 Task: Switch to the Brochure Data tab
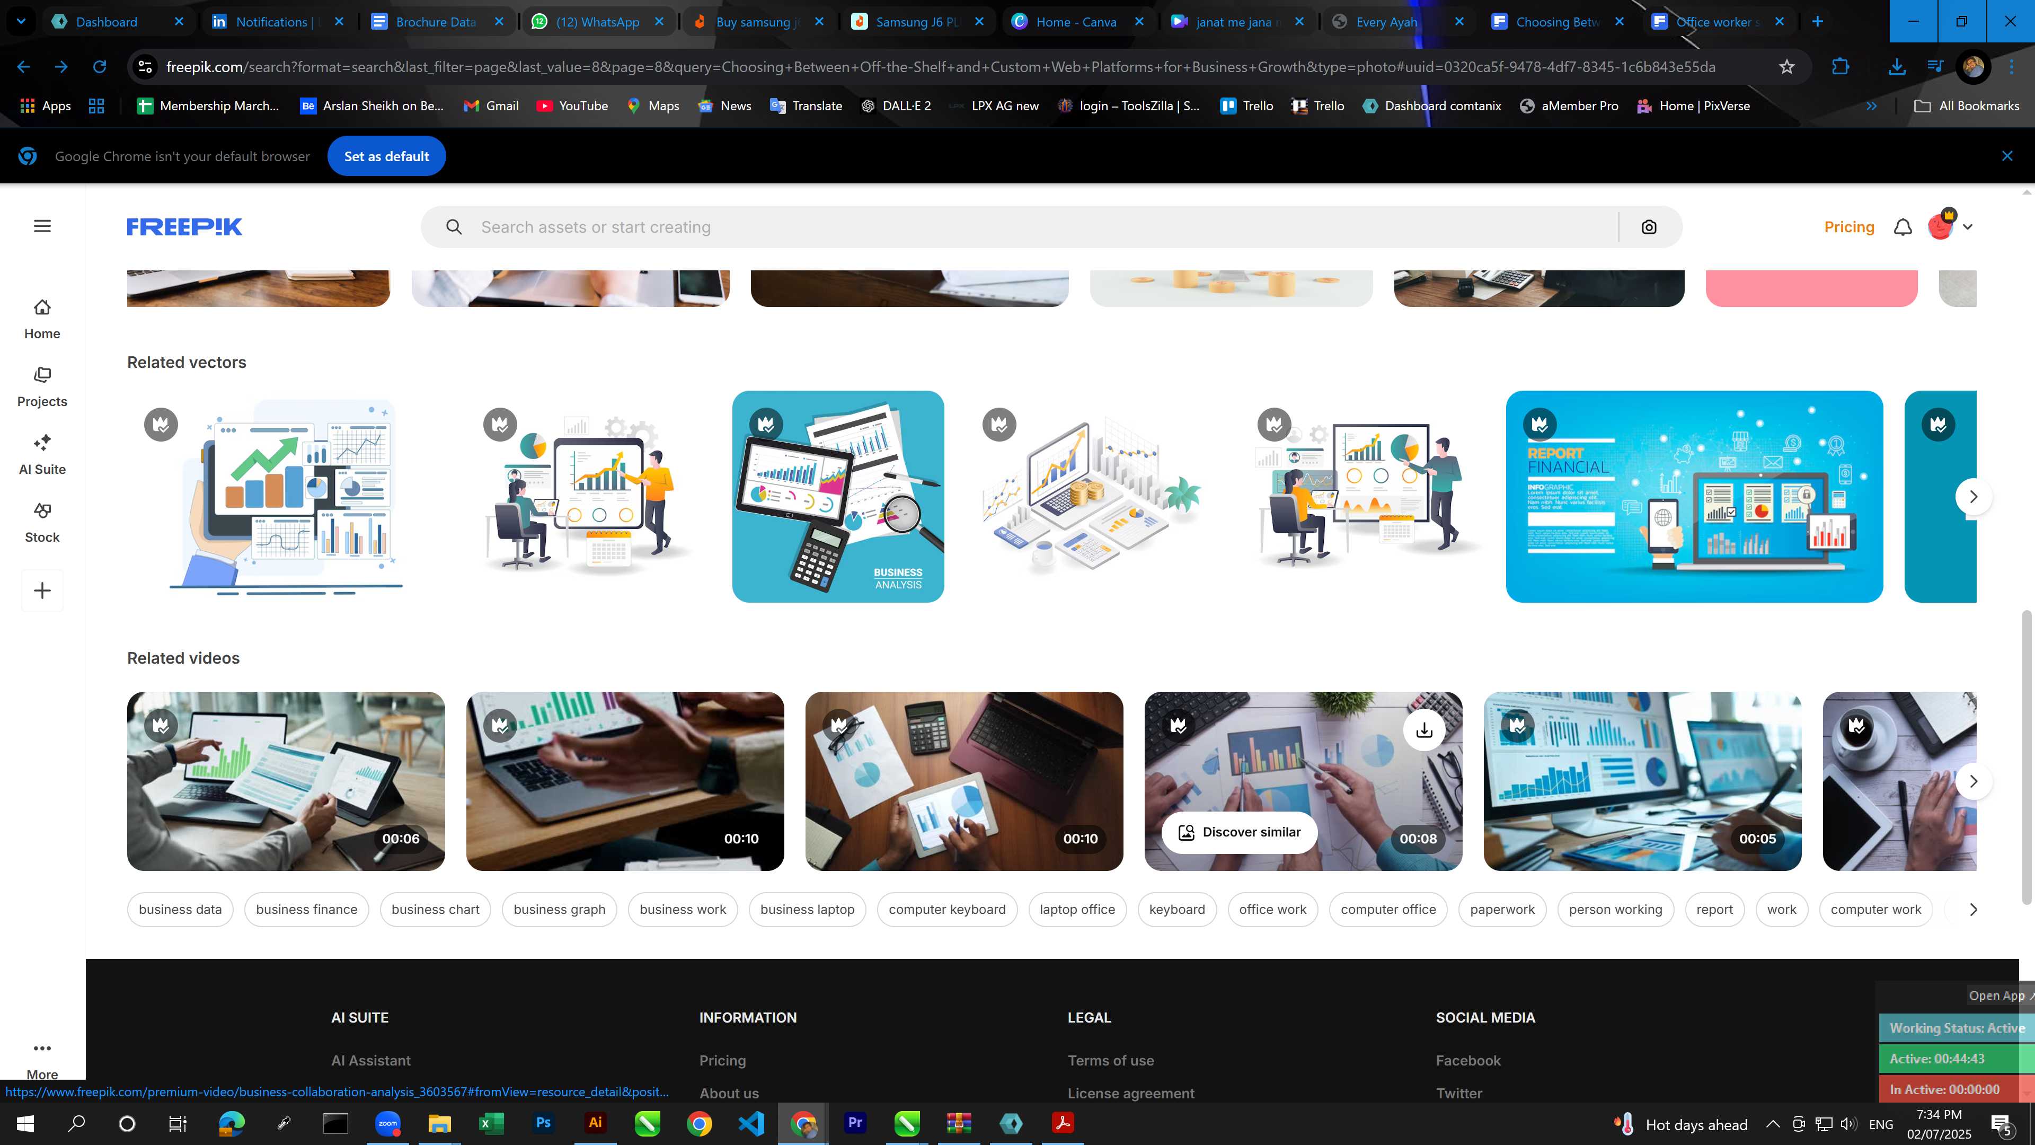[435, 22]
